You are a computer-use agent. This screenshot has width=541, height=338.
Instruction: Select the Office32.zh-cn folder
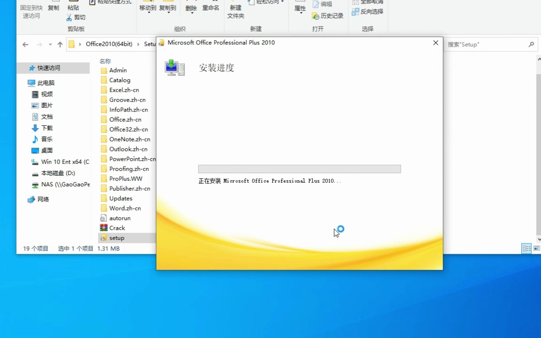124,130
